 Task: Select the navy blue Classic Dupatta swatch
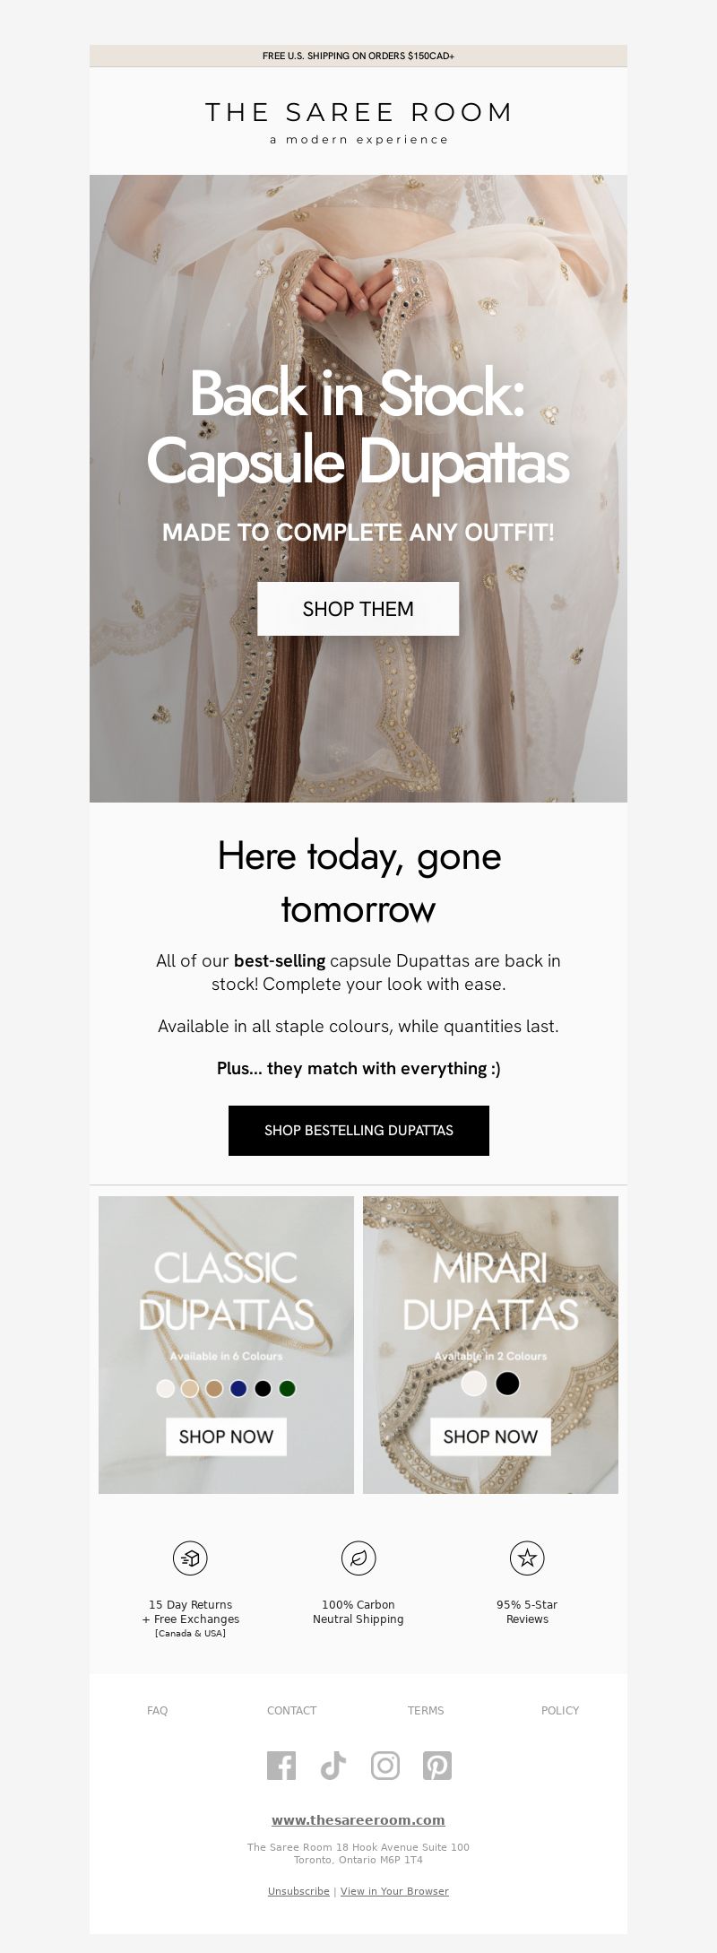point(238,1388)
